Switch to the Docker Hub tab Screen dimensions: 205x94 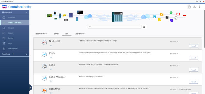[x=79, y=34]
